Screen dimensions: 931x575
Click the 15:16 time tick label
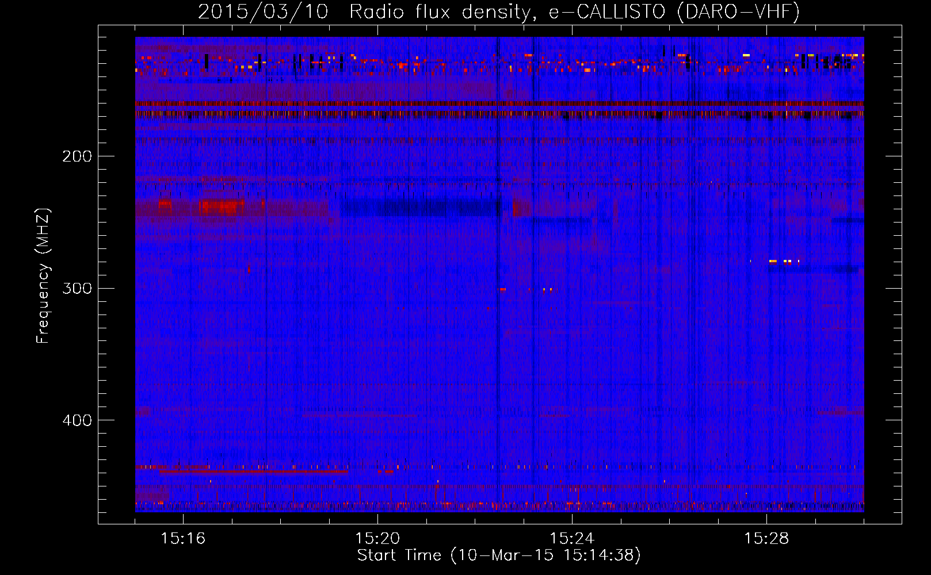click(183, 539)
